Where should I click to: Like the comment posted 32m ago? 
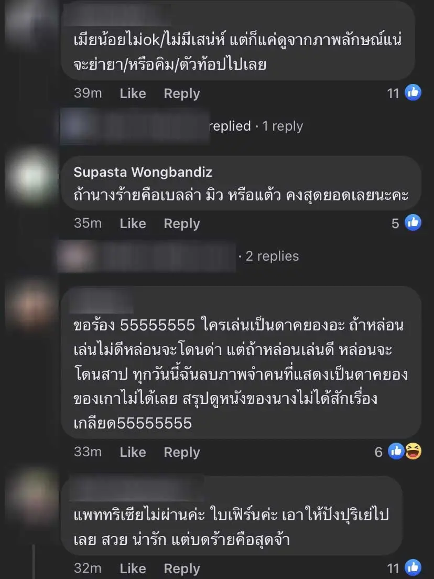(133, 569)
